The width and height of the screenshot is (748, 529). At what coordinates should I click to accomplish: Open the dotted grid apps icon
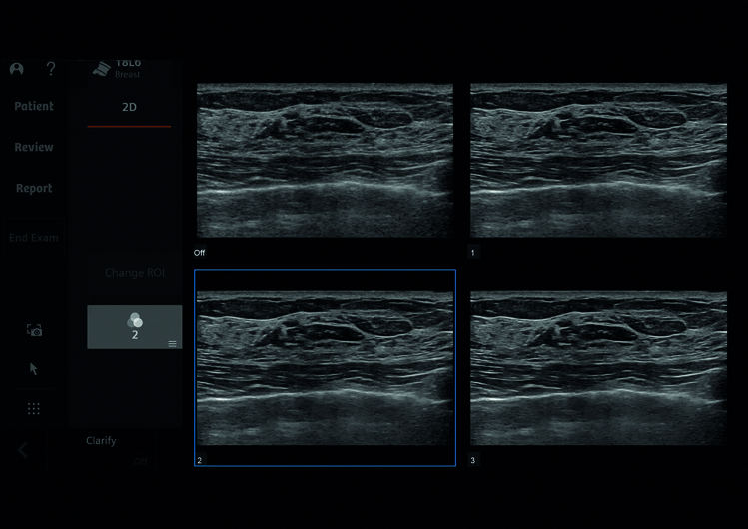pyautogui.click(x=34, y=409)
